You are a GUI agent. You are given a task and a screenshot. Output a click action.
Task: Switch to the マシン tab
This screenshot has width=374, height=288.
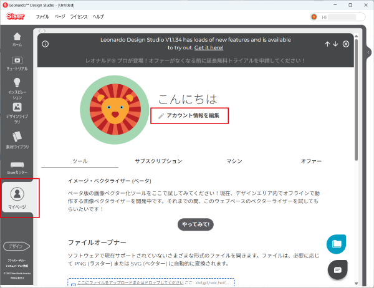coord(234,161)
